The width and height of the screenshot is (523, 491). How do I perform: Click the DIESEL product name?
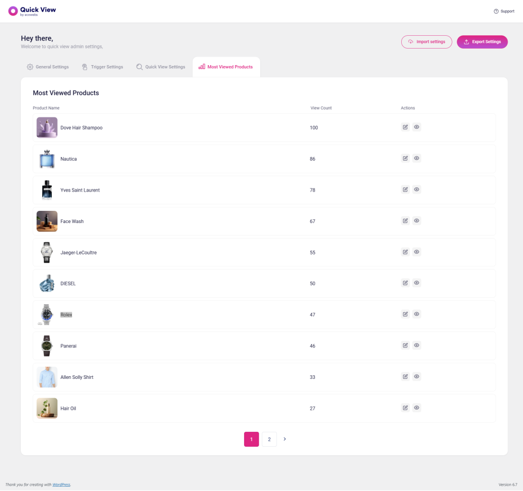tap(68, 283)
